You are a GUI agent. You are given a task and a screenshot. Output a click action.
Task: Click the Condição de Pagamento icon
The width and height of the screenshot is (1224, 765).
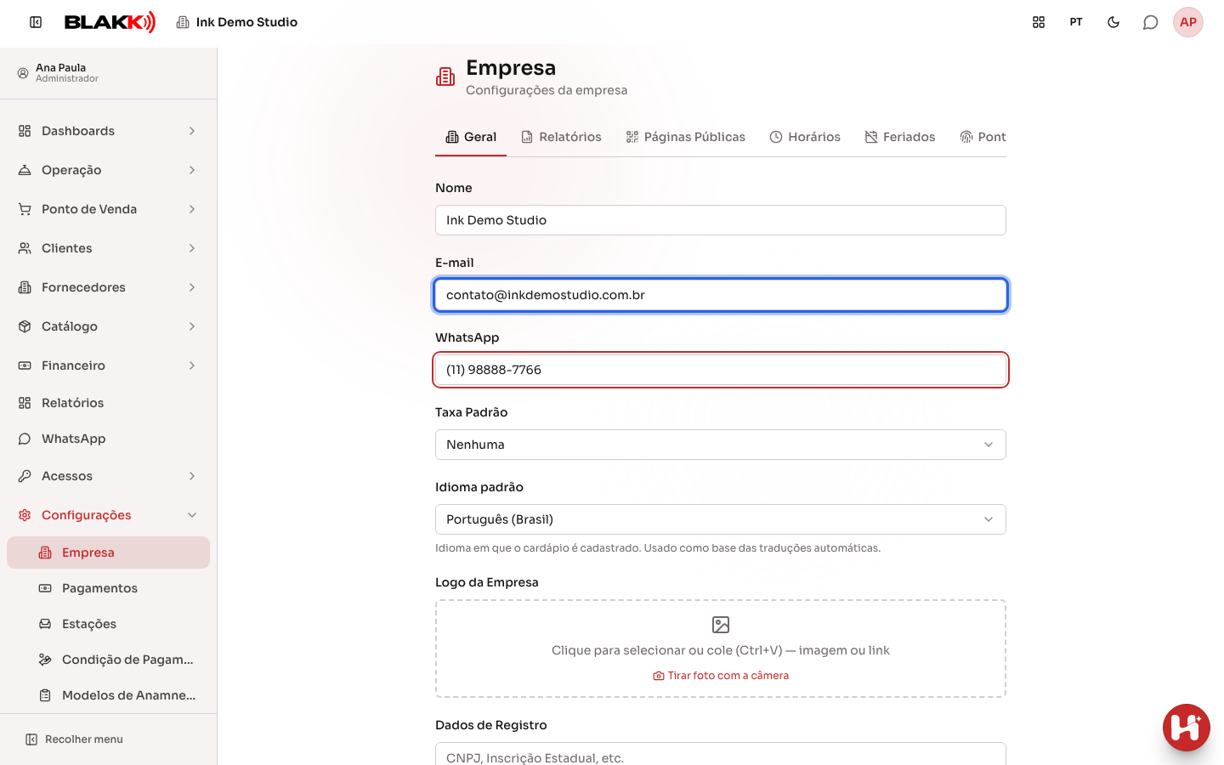click(45, 660)
